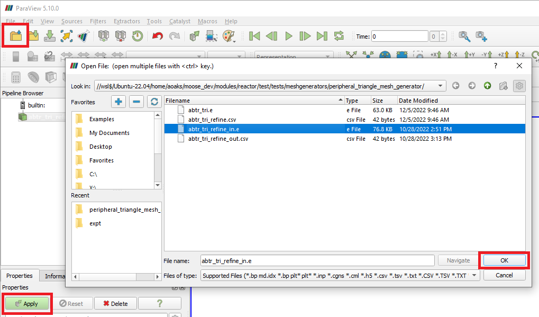Open the File menu
The image size is (539, 317).
click(11, 21)
